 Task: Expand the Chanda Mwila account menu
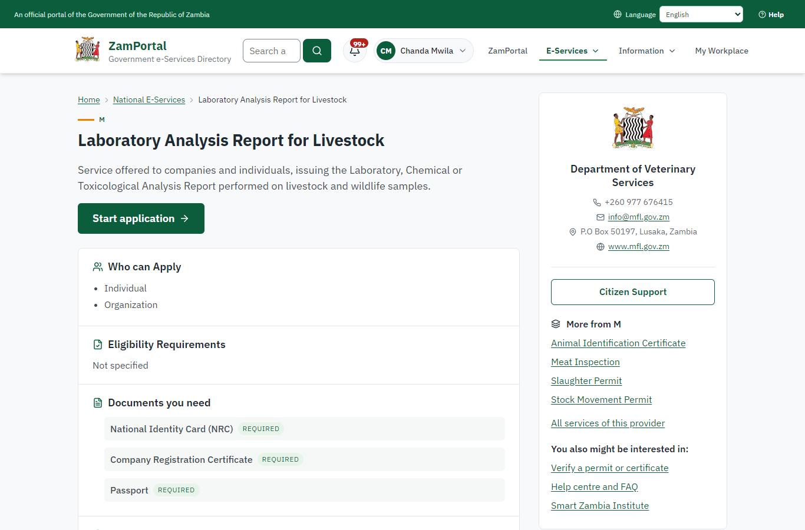pyautogui.click(x=424, y=51)
